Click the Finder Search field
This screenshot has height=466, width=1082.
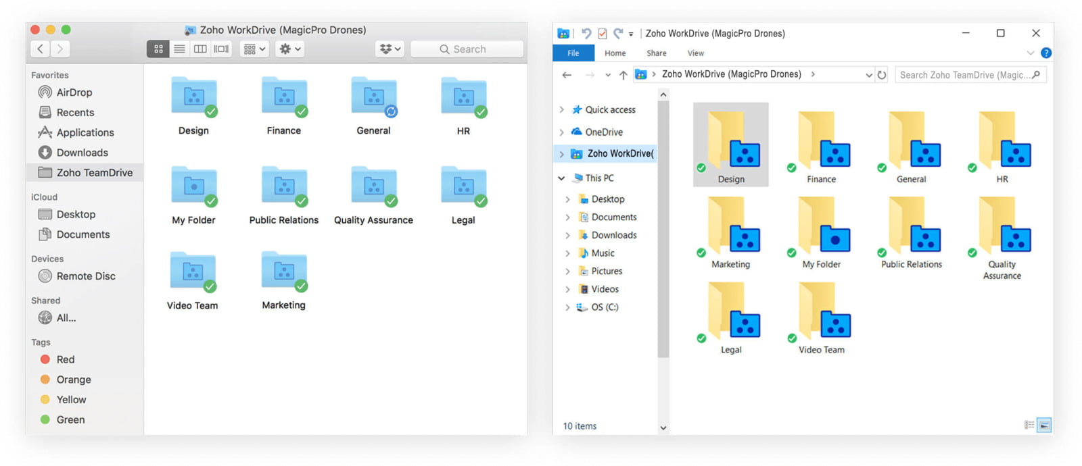tap(467, 49)
